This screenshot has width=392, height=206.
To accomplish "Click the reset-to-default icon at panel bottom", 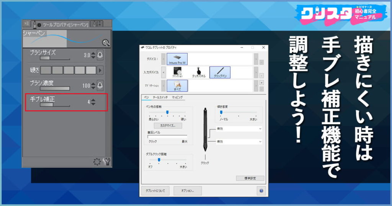I will coord(97,162).
